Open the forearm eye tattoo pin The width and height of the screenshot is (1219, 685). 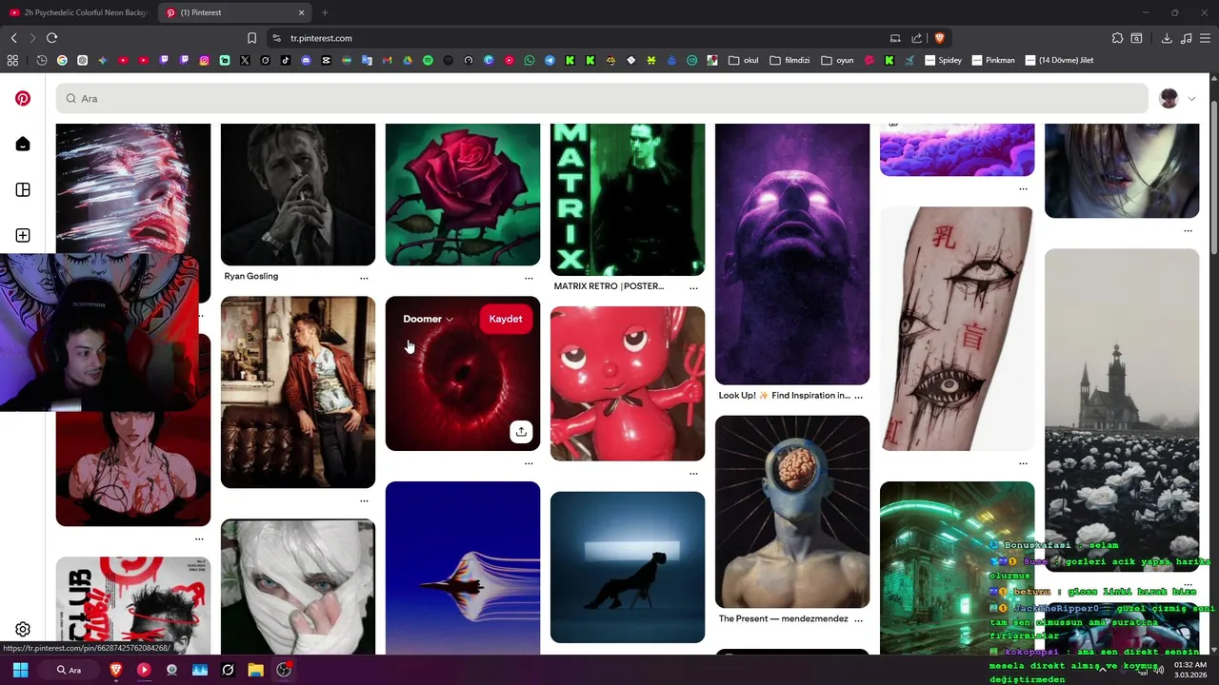coord(957,328)
